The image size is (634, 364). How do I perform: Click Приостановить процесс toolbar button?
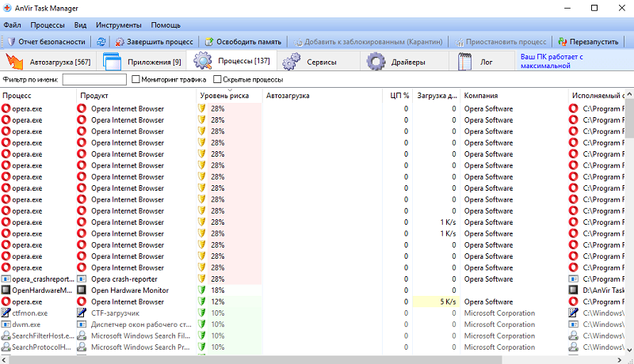coord(500,42)
